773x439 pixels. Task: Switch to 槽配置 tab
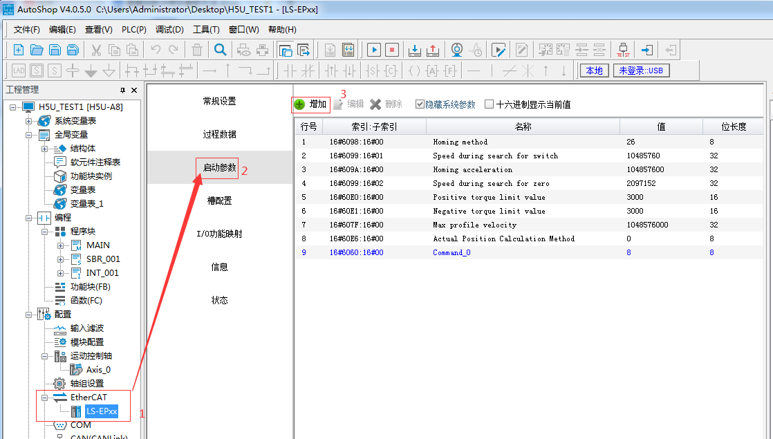point(220,200)
